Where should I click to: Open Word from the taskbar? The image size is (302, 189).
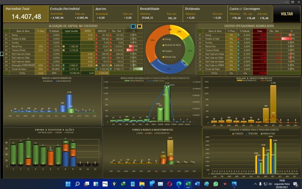(x=197, y=184)
